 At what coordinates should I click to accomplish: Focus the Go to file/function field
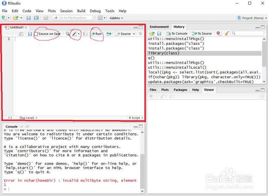pyautogui.click(x=73, y=18)
